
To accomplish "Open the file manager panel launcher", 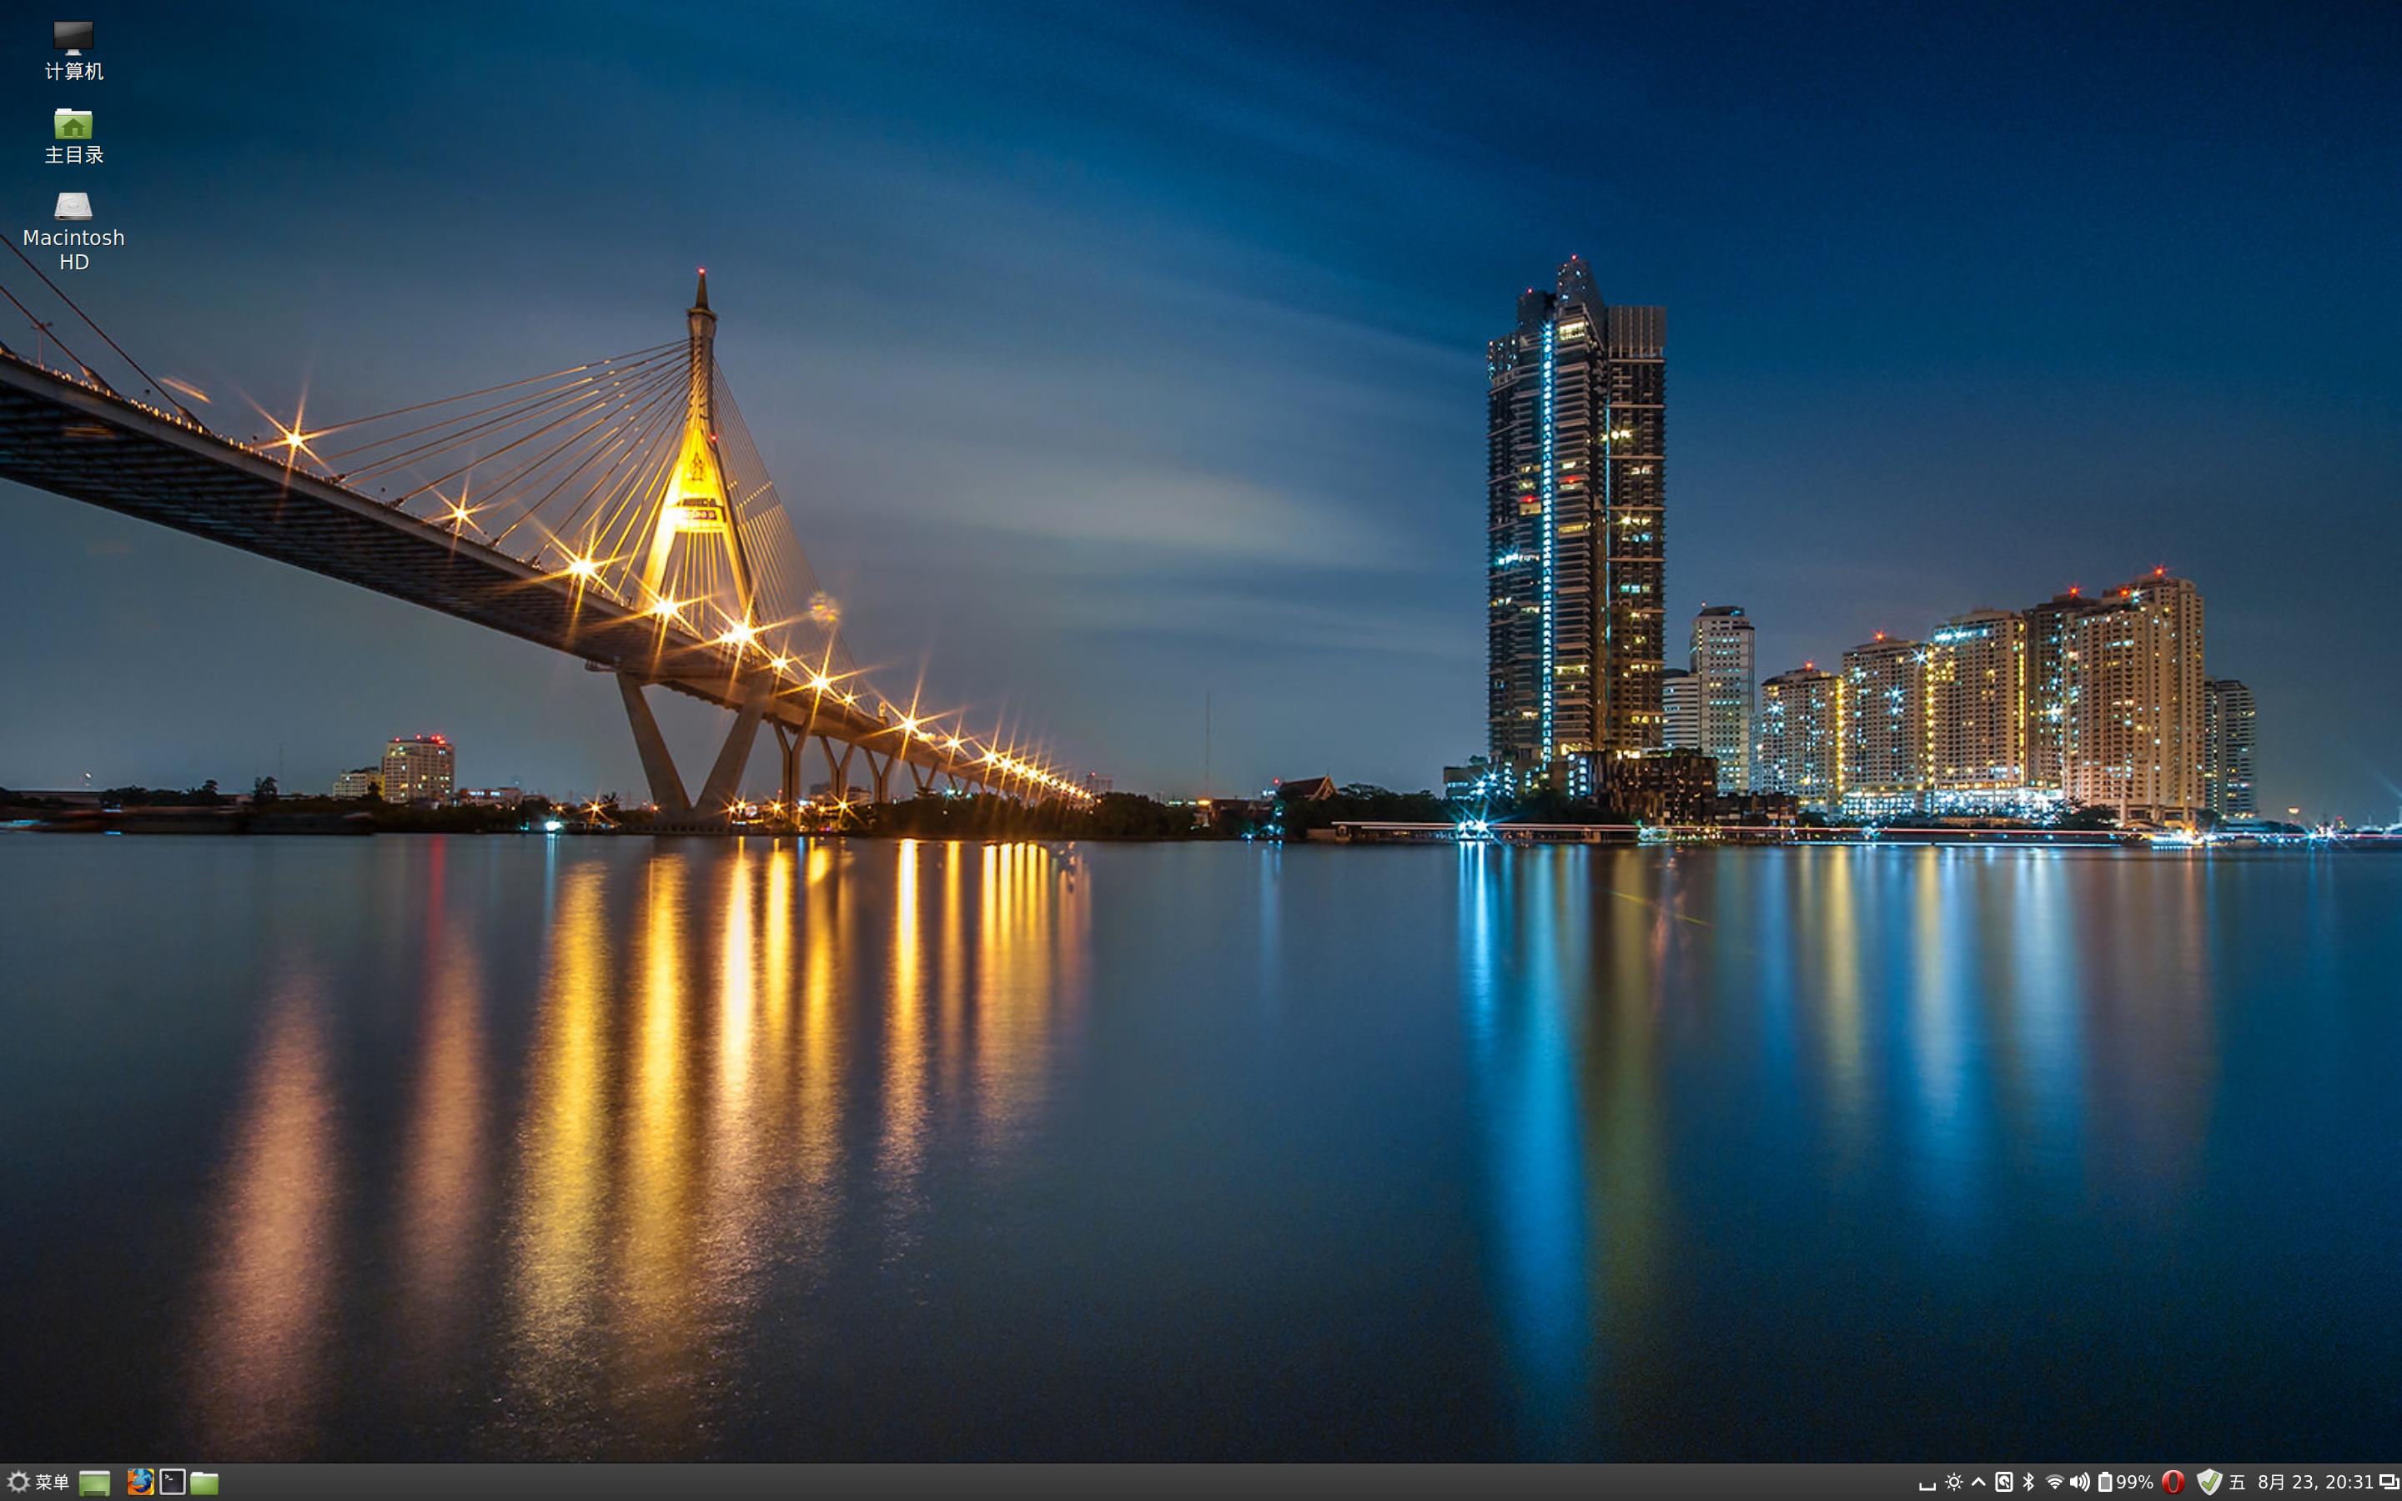I will 204,1482.
